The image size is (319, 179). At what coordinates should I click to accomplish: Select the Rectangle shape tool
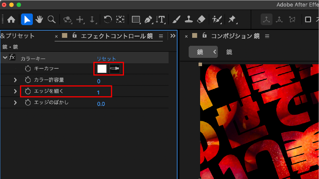136,20
